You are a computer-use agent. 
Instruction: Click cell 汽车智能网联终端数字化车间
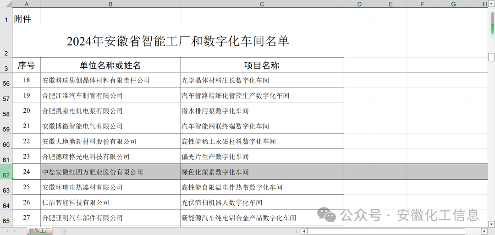coord(262,126)
